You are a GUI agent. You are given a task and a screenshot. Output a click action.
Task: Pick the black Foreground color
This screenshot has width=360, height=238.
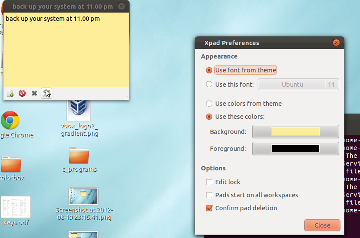coord(296,149)
